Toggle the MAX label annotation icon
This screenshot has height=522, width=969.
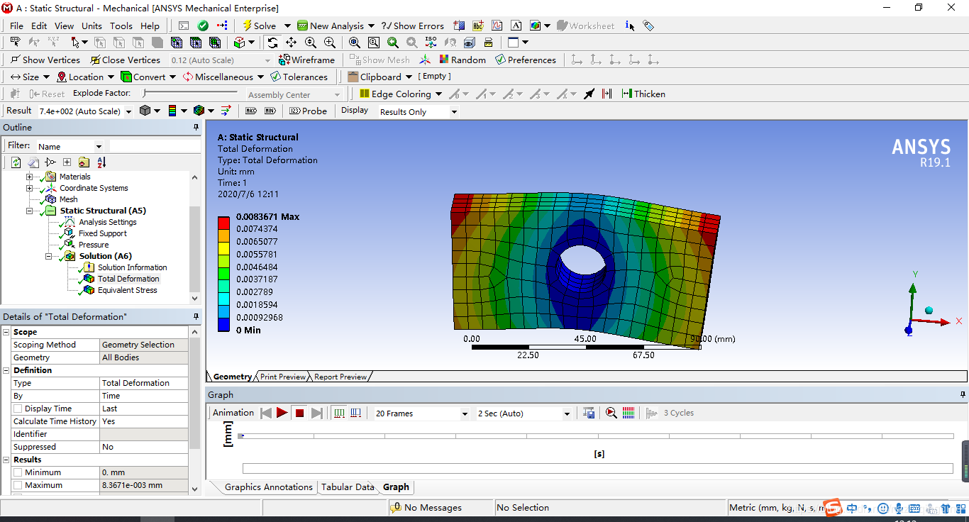(251, 111)
